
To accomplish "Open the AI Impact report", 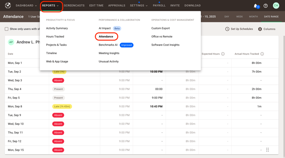I will (105, 28).
